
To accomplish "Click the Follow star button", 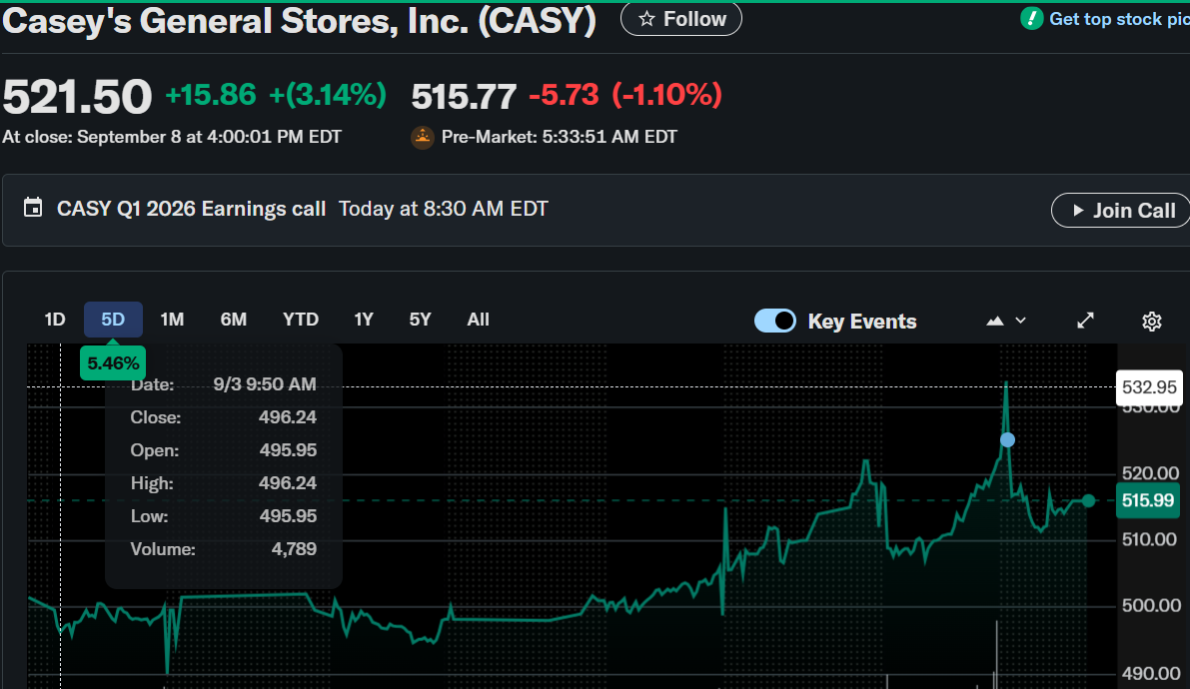I will coord(681,19).
